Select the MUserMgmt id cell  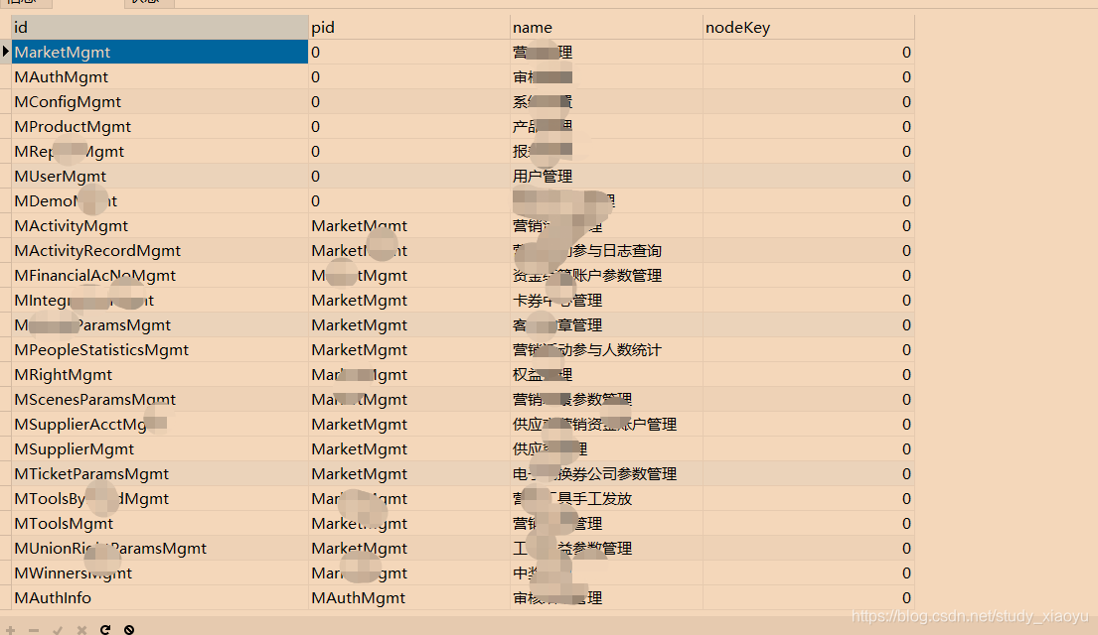[160, 177]
